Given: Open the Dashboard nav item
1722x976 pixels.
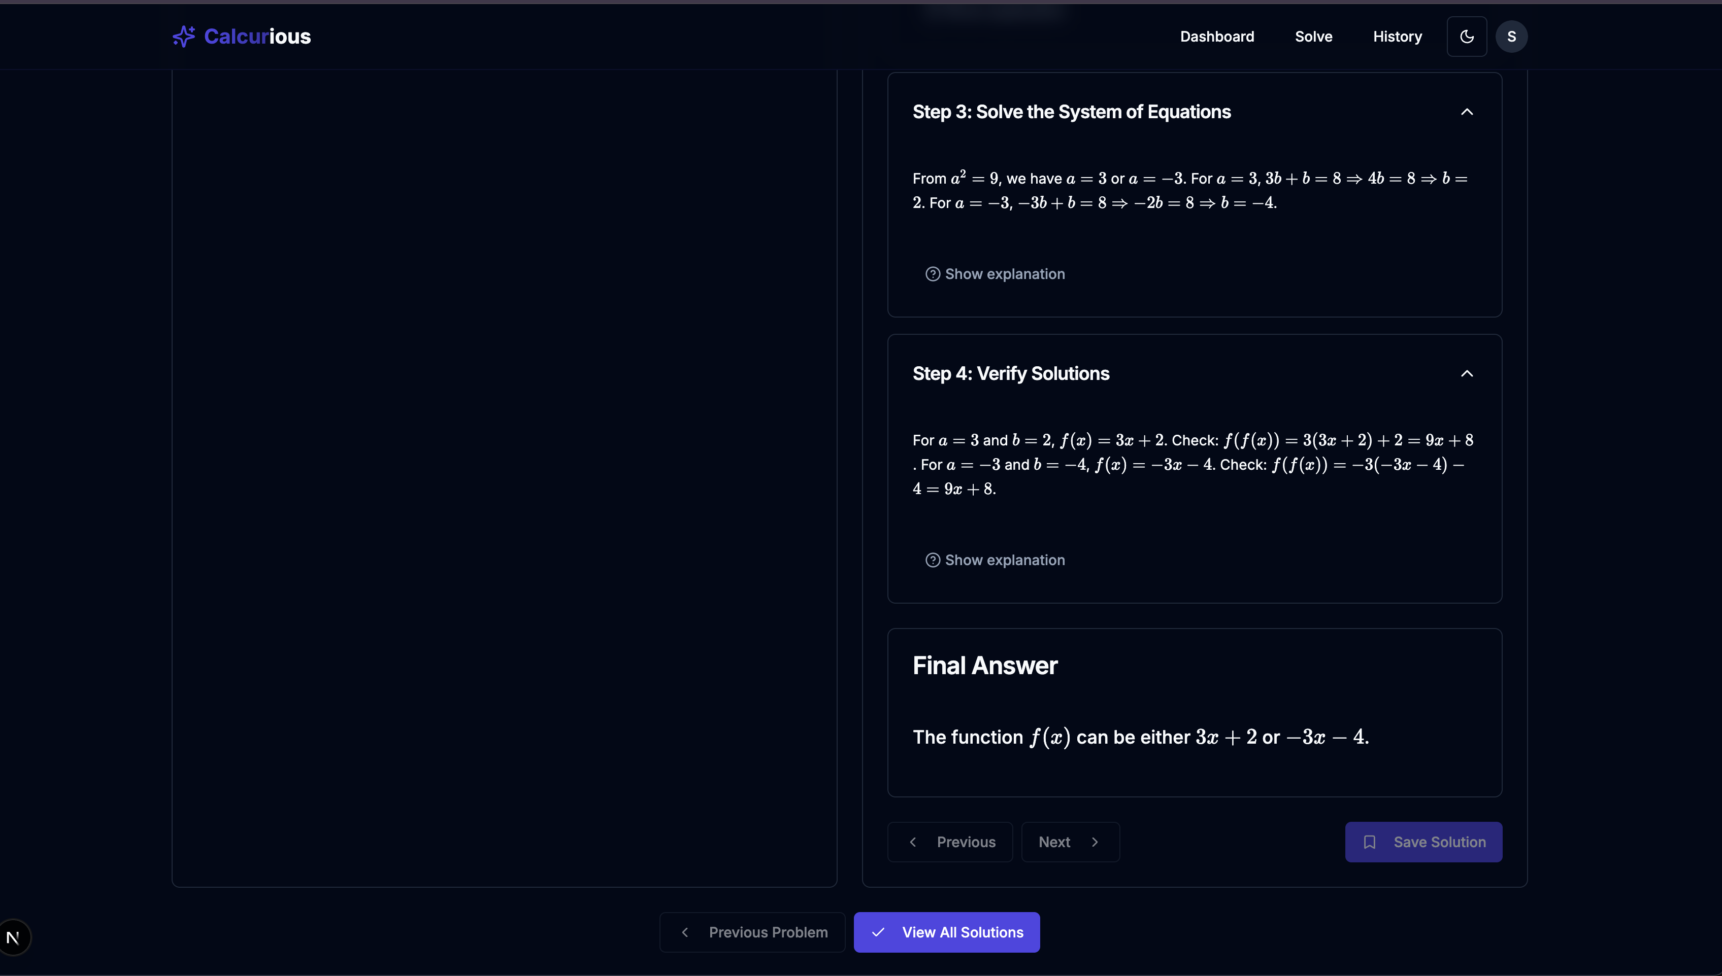Looking at the screenshot, I should pos(1216,36).
